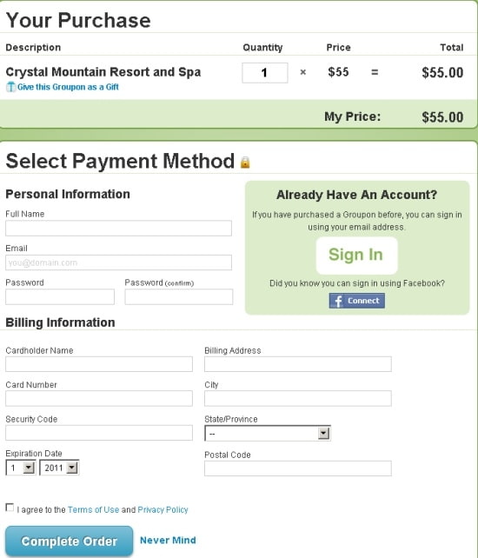Viewport: 478px width, 558px height.
Task: Open the State/Province dropdown
Action: 268,433
